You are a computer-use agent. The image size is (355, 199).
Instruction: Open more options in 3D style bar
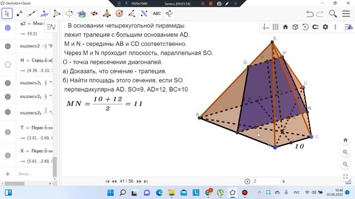[x=335, y=27]
